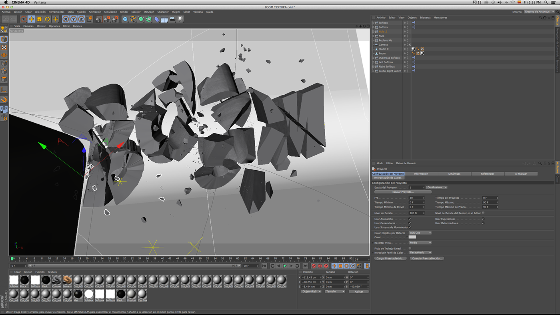
Task: Toggle Usar Deformadores checkbox
Action: point(483,223)
